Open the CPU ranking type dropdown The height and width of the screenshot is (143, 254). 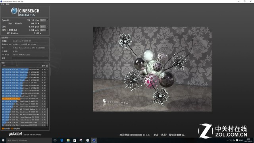pyautogui.click(x=10, y=66)
